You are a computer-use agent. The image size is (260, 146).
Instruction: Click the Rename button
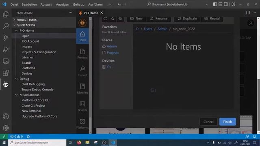tap(159, 19)
